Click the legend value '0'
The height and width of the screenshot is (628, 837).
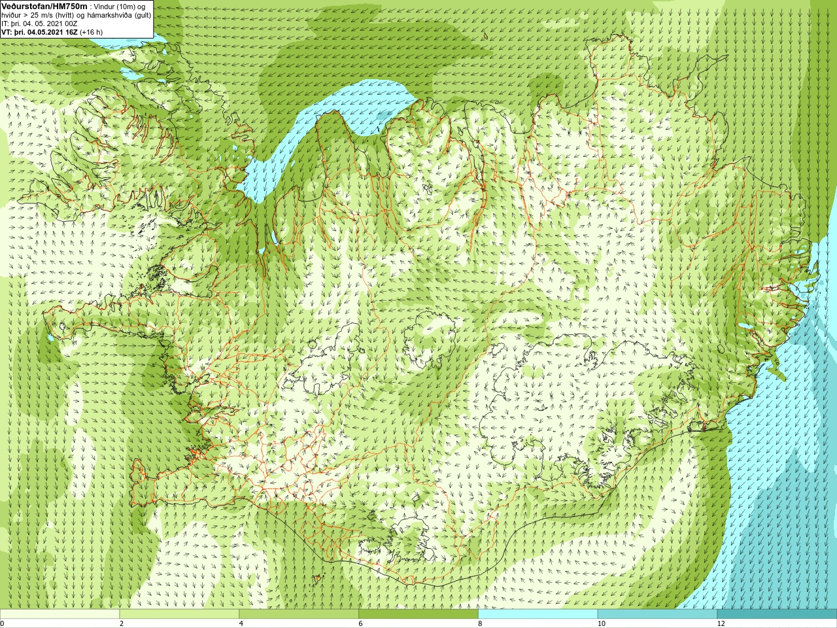tap(3, 623)
